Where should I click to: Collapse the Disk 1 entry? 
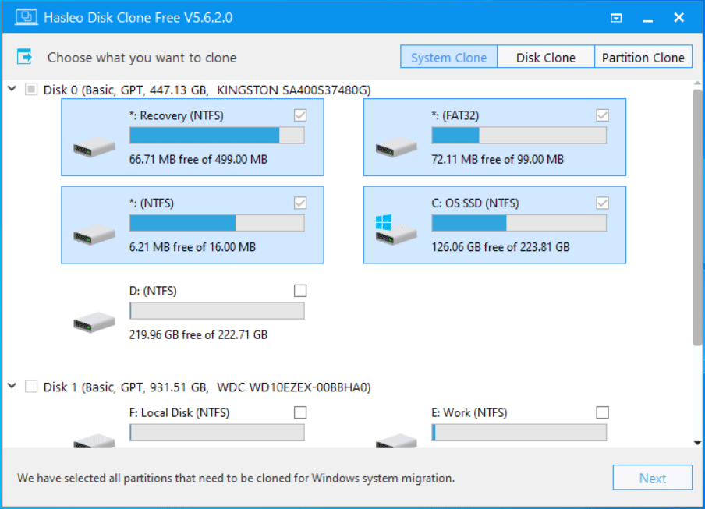click(x=12, y=386)
